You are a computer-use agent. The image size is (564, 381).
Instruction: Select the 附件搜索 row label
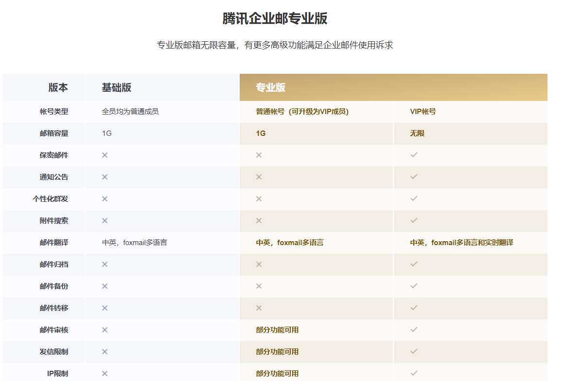click(54, 221)
